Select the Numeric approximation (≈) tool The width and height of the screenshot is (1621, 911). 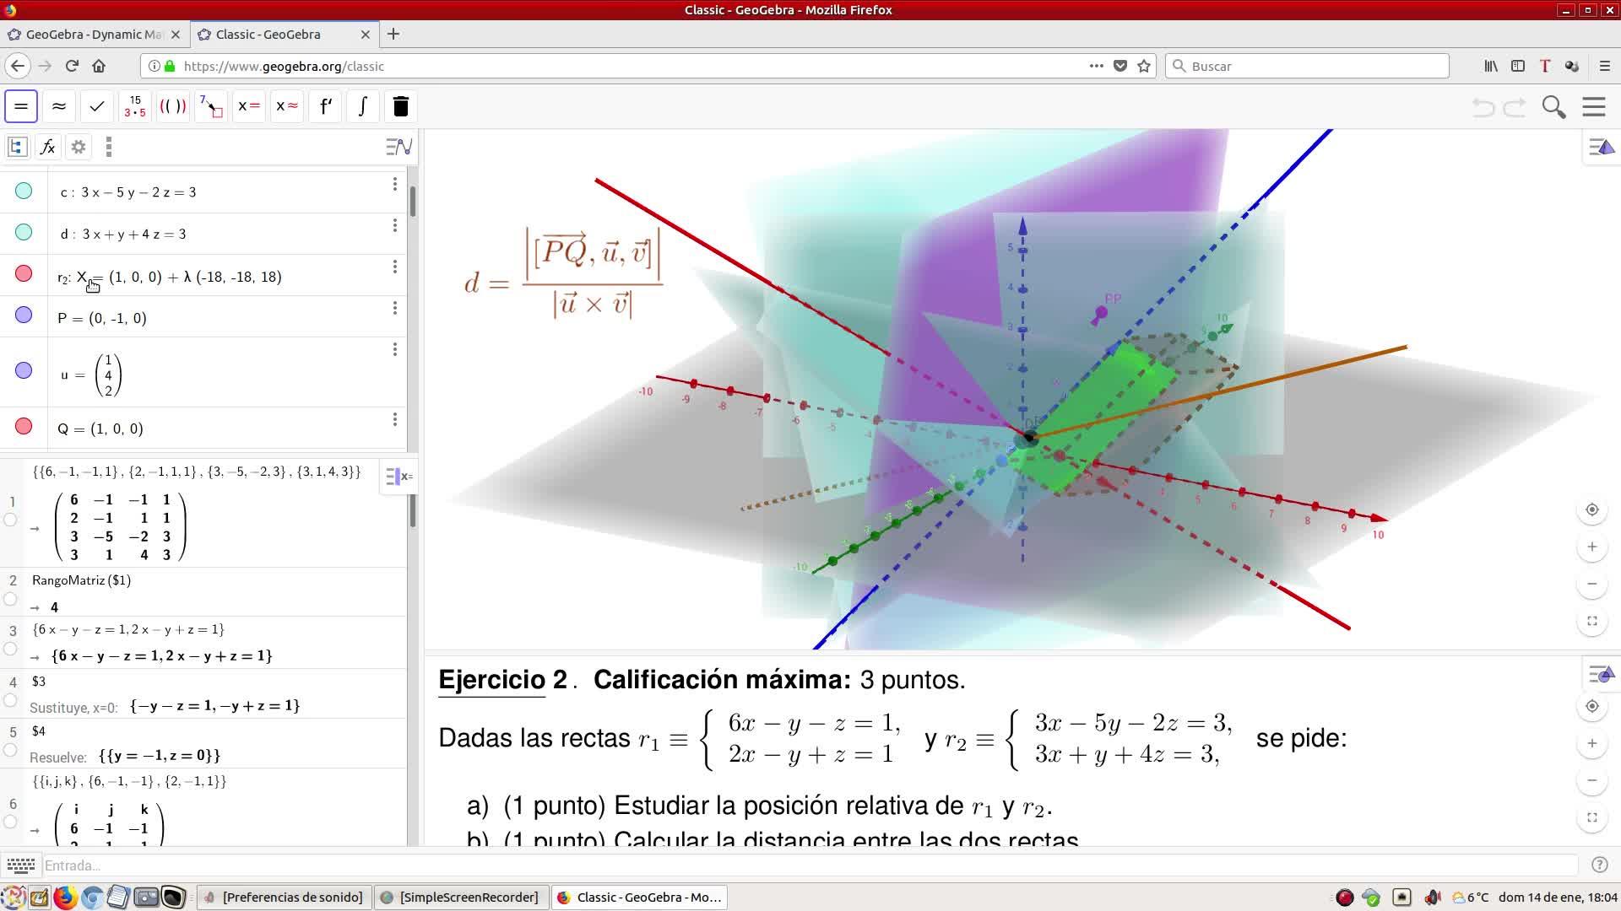(59, 106)
